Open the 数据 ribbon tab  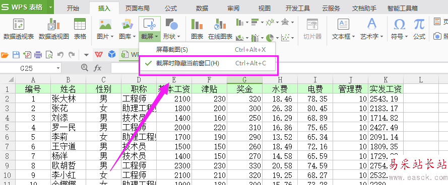(202, 8)
